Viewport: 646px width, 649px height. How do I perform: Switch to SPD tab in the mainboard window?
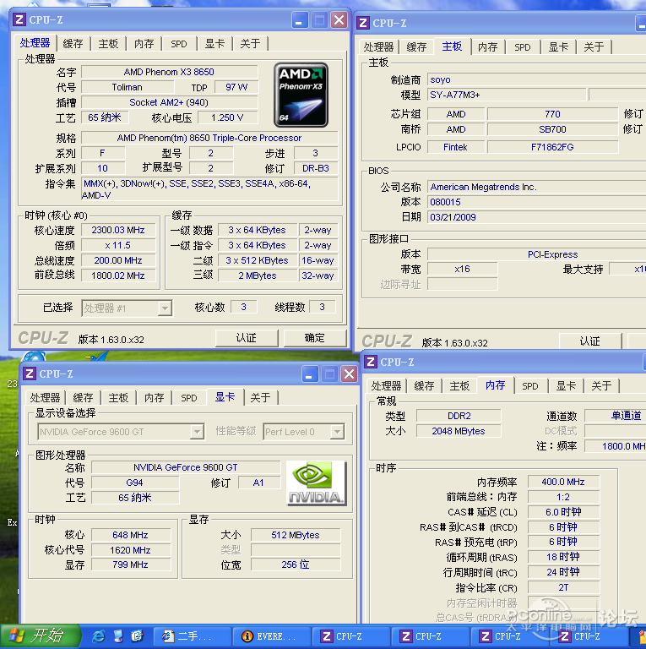point(523,47)
